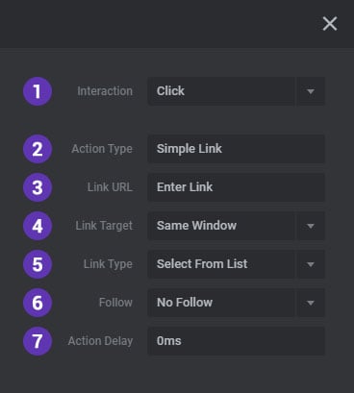Expand the Link Type dropdown arrow

click(311, 264)
